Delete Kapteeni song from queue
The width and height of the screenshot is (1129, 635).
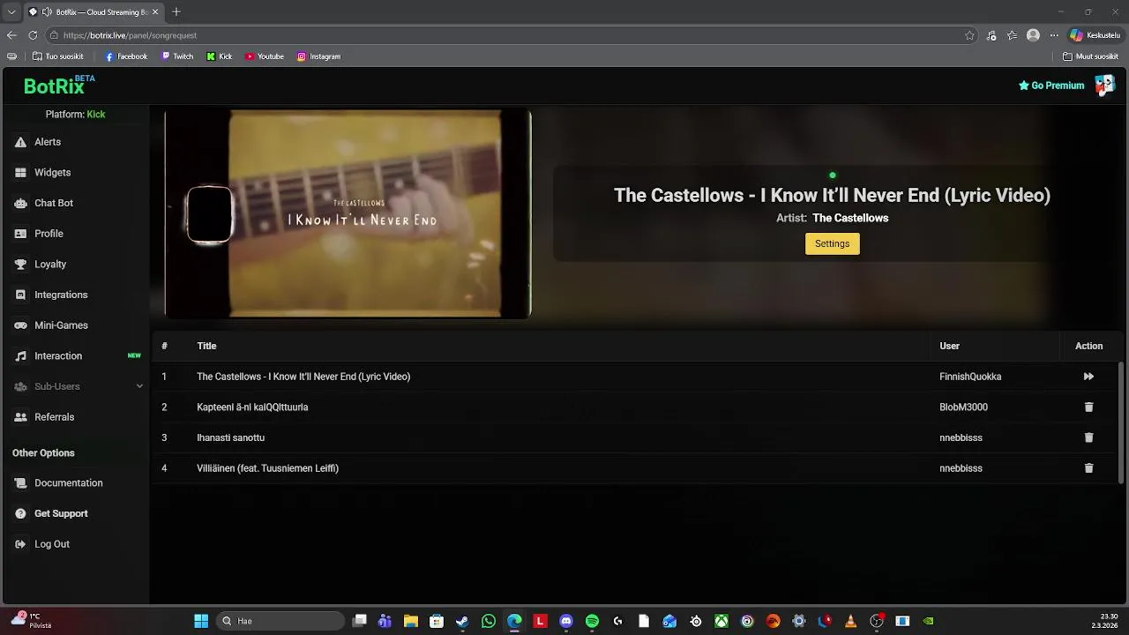(x=1088, y=407)
